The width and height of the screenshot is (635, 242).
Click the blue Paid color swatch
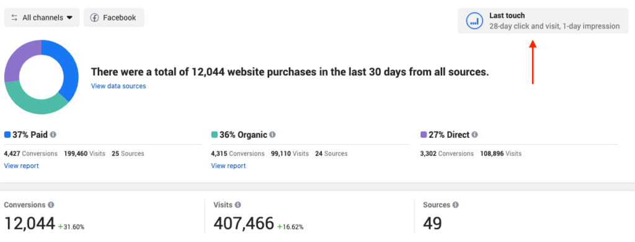coord(7,135)
